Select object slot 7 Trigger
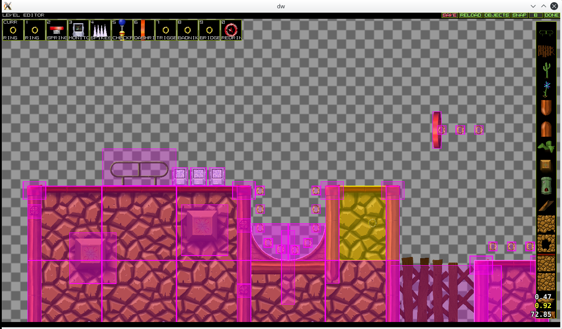The height and width of the screenshot is (329, 562). pos(166,30)
